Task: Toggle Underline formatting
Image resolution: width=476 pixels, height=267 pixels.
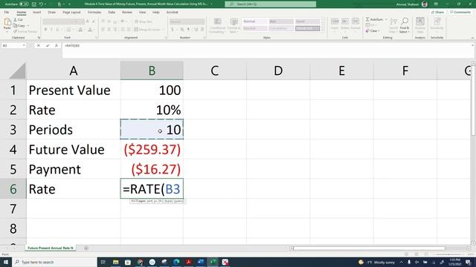Action: tap(57, 30)
